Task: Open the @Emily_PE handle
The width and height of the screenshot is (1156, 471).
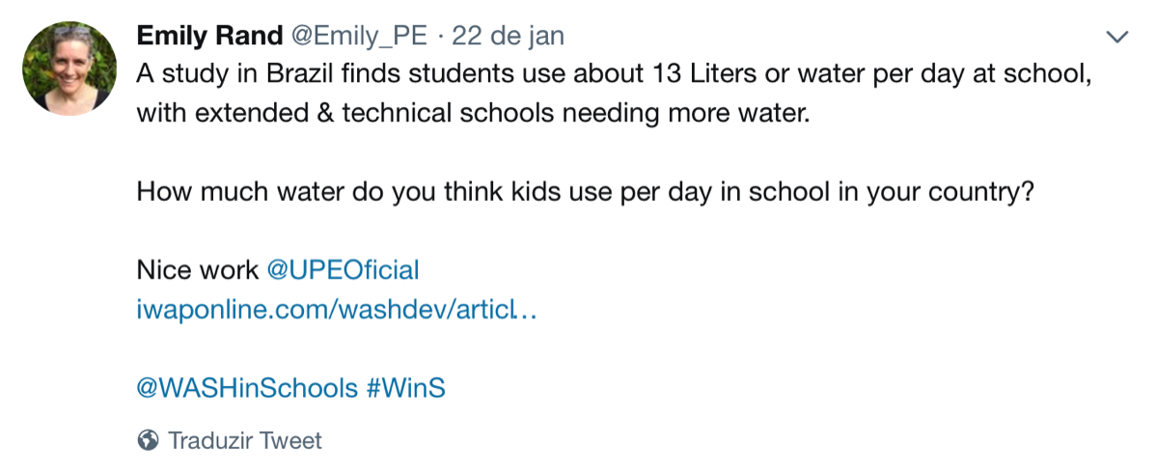Action: 357,37
